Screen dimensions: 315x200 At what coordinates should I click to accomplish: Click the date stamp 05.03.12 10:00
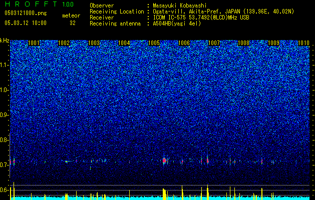tap(26, 22)
